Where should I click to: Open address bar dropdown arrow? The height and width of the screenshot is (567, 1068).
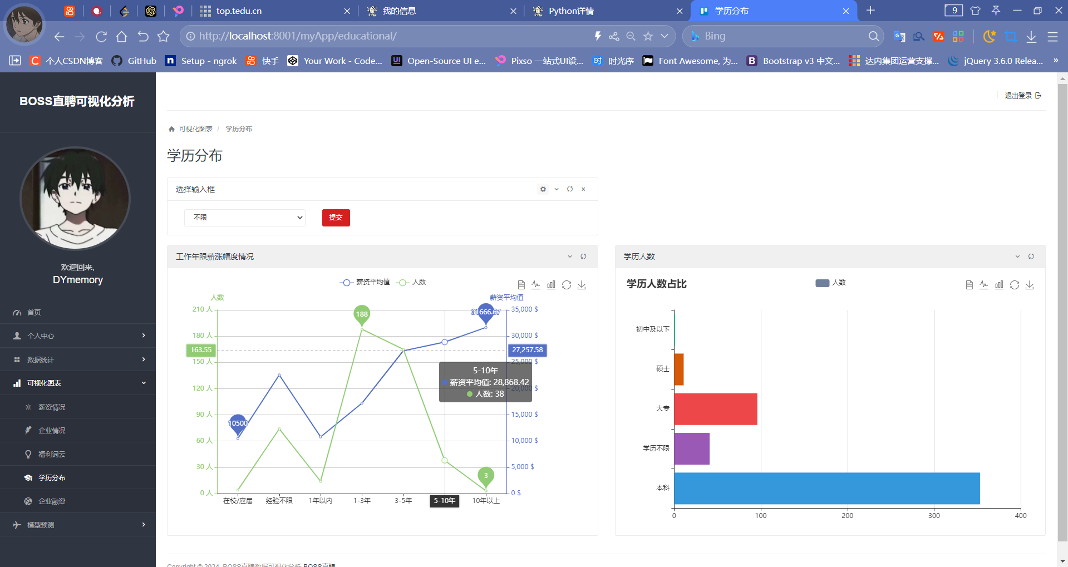pyautogui.click(x=665, y=36)
